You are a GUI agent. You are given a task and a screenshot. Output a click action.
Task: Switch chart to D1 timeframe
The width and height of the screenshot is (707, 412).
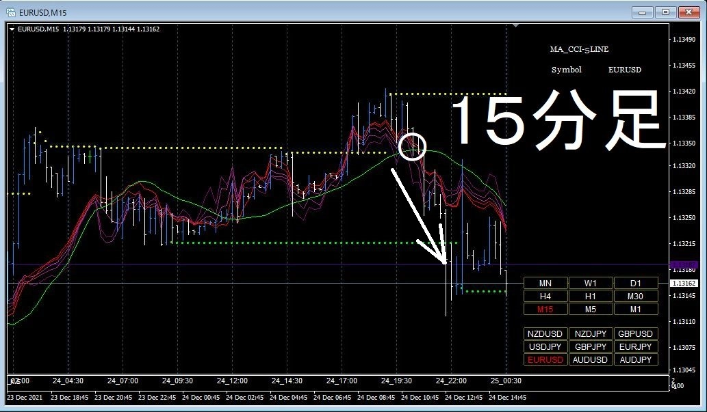coord(635,284)
